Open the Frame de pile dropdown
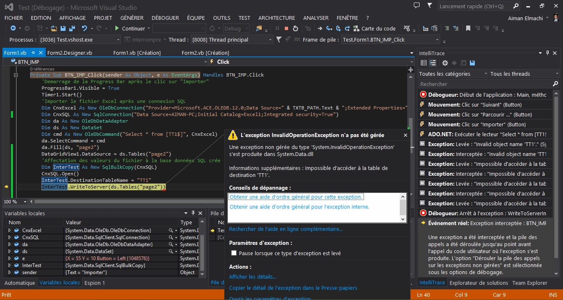Viewport: 563px width, 300px height. [437, 40]
